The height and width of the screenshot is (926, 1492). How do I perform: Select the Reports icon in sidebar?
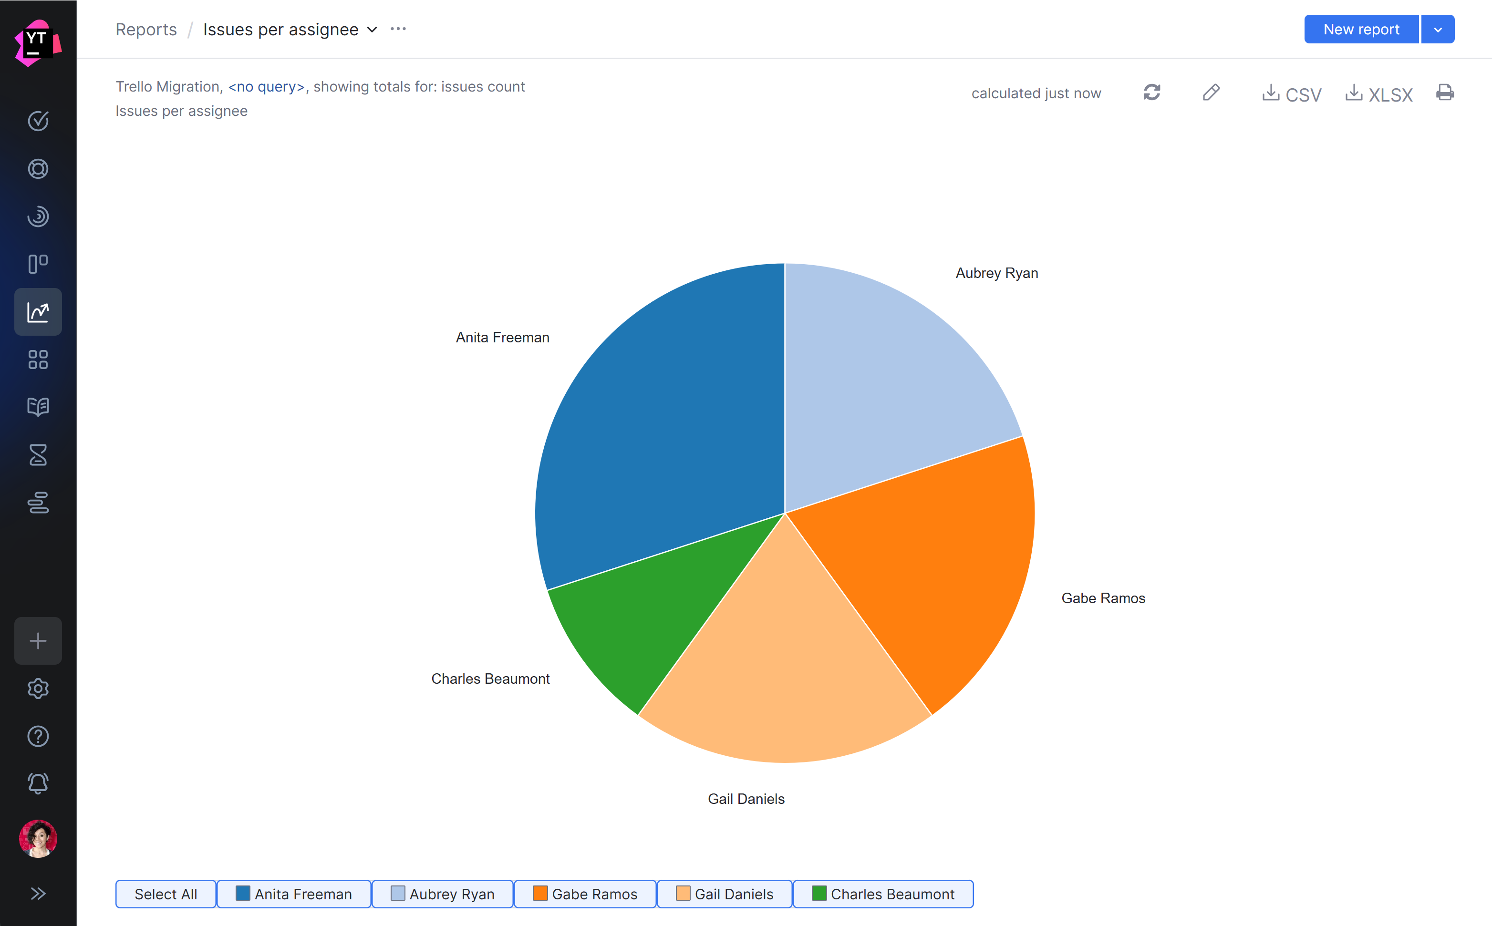(38, 312)
